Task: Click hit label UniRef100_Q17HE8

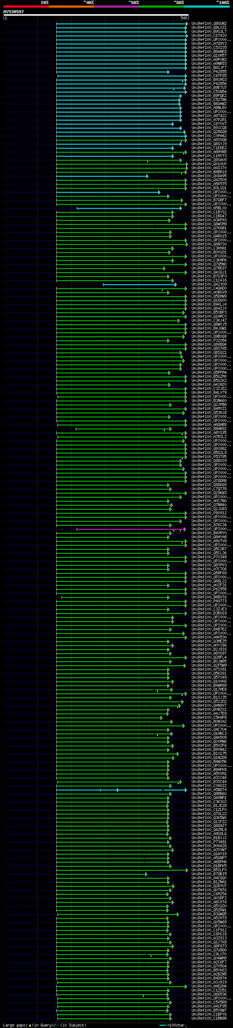Action: click(x=209, y=690)
